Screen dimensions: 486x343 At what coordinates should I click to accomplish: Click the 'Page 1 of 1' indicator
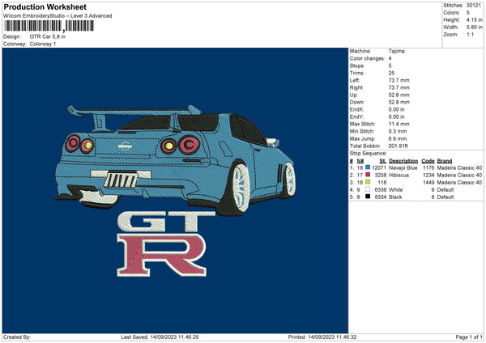pyautogui.click(x=469, y=337)
